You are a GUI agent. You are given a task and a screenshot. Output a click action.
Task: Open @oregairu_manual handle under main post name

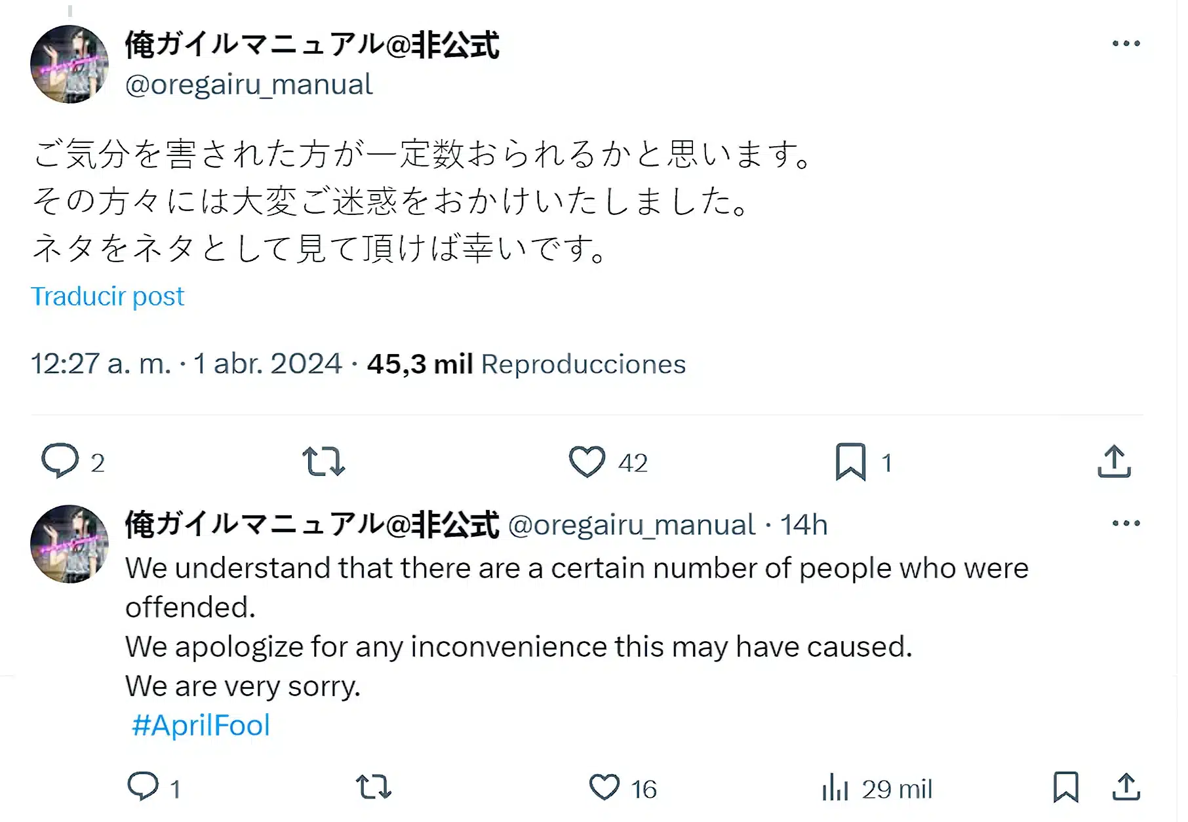coord(248,85)
